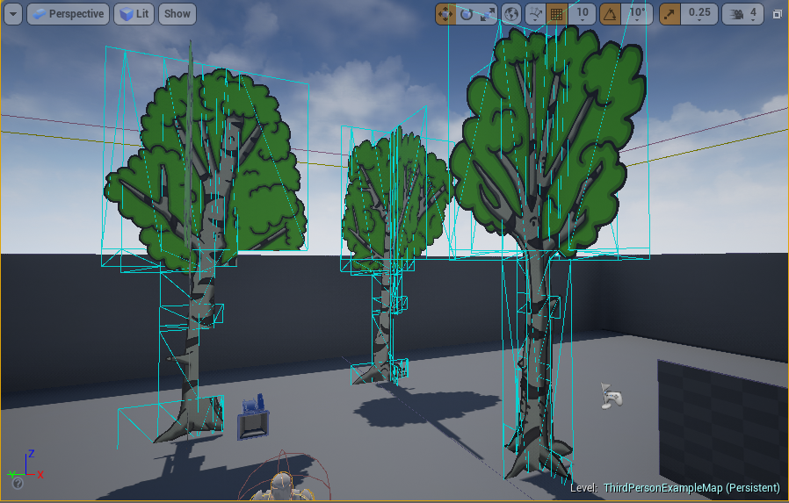Select the rotate gizmo tool

[467, 14]
